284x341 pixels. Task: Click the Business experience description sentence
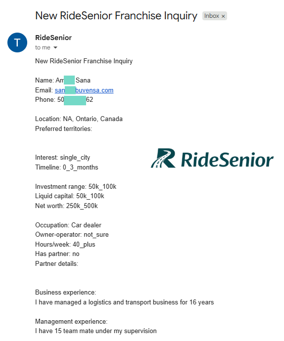pos(125,302)
